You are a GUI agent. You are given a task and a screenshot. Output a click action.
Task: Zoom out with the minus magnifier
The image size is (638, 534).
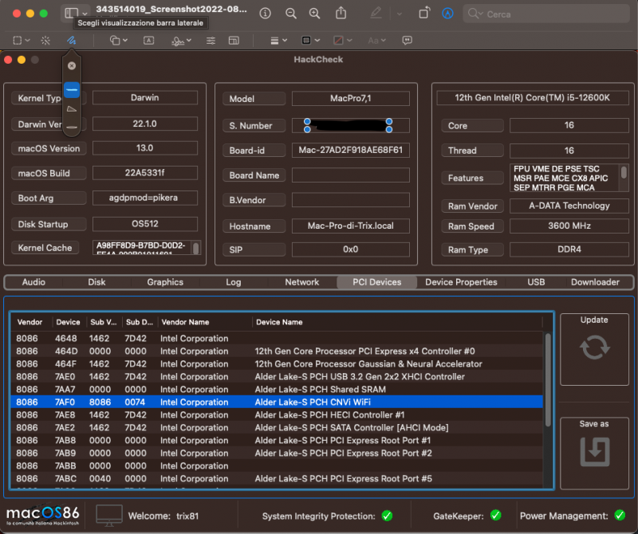coord(291,14)
